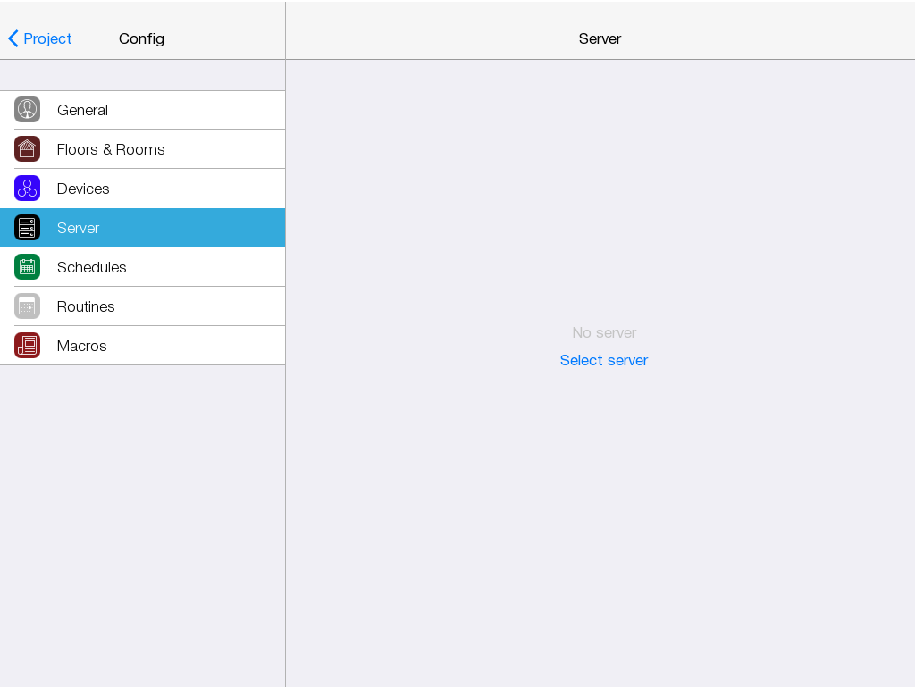915x687 pixels.
Task: Go to Schedules in the sidebar
Action: (x=91, y=267)
